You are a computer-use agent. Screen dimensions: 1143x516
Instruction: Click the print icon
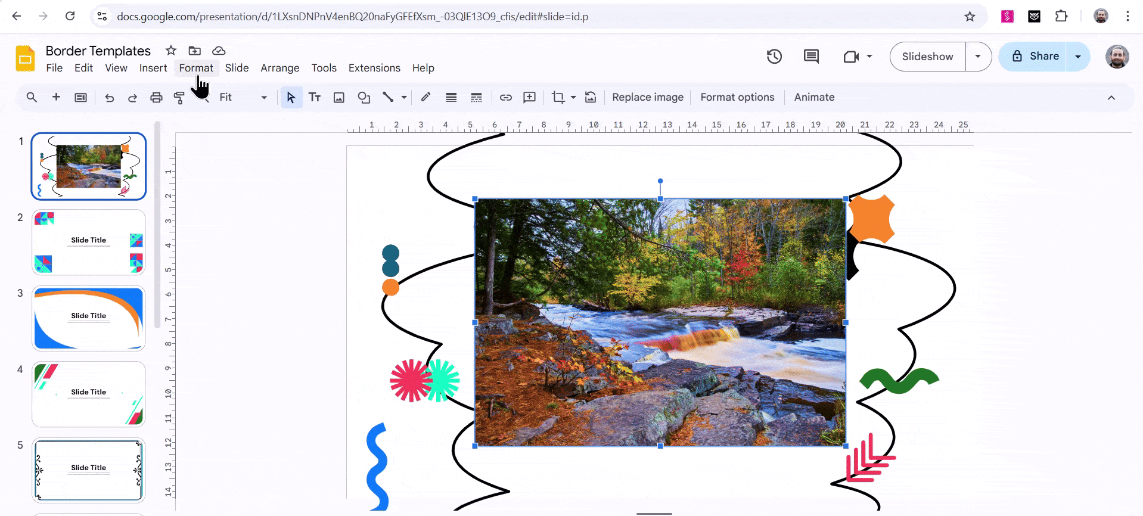pos(156,98)
